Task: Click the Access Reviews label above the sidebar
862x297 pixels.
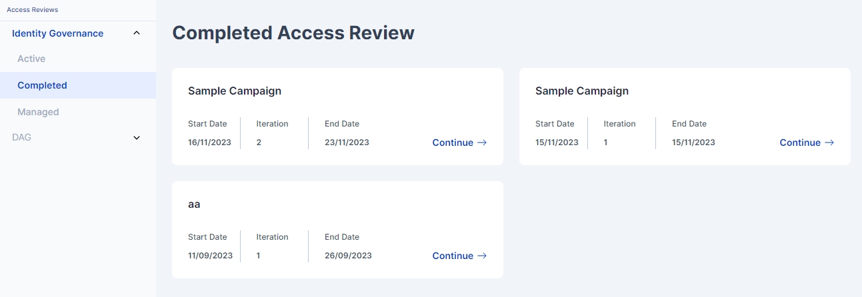Action: tap(32, 10)
